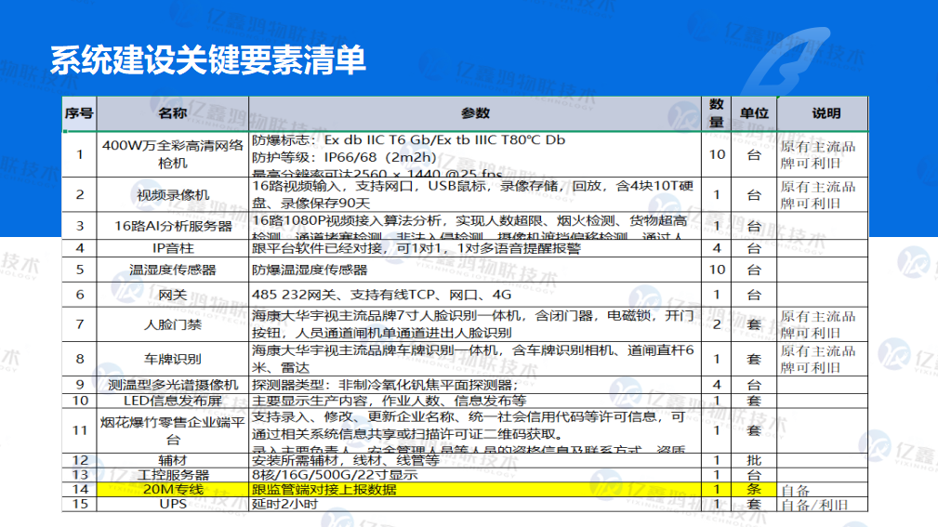Click the parameter text '16路视频输入,支持网口'
This screenshot has height=527, width=938.
point(333,186)
